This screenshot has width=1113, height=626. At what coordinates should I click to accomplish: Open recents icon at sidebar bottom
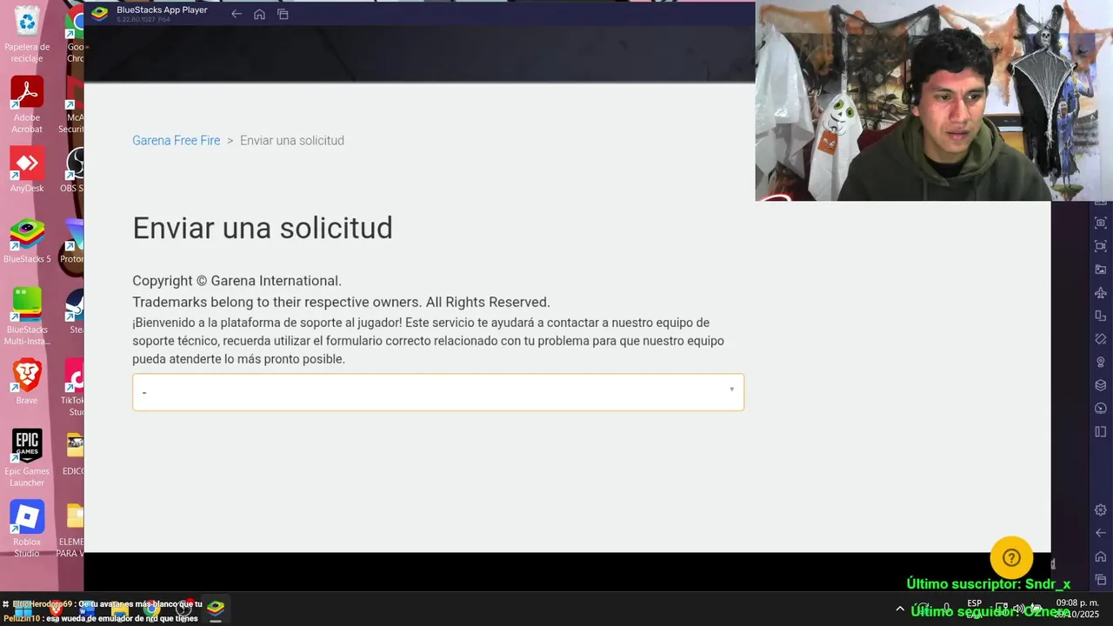(x=1101, y=579)
